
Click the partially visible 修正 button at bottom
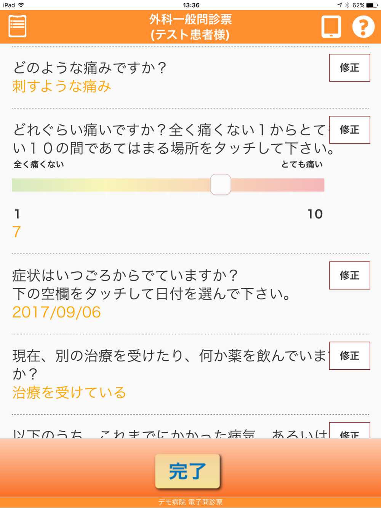(350, 430)
